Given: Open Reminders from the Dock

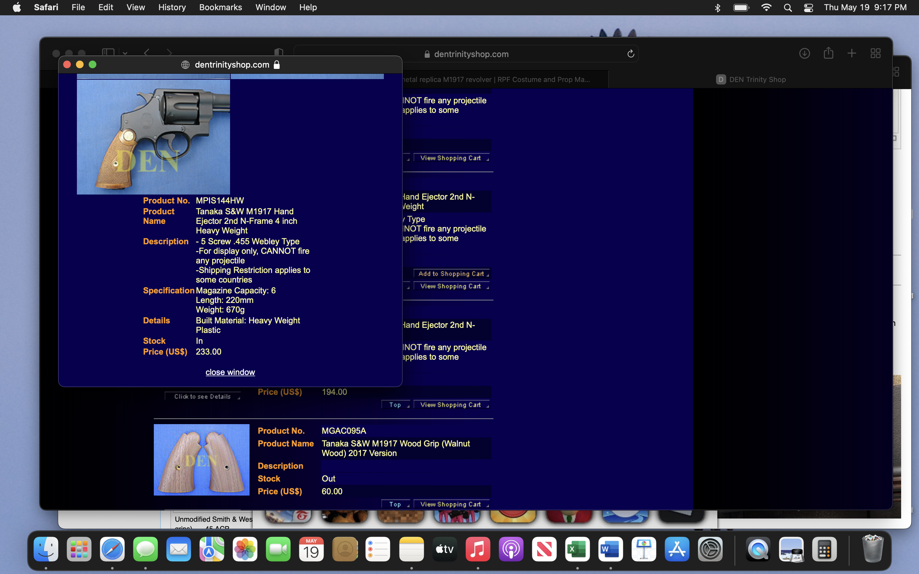Looking at the screenshot, I should click(378, 549).
